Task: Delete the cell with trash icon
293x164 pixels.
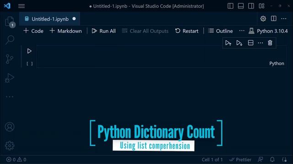Action: [270, 43]
